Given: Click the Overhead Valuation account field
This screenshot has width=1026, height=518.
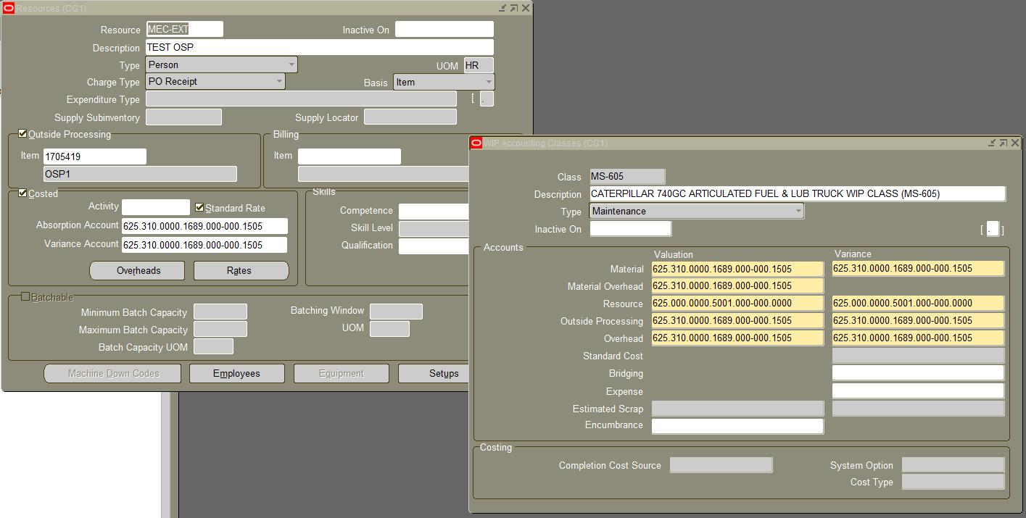Looking at the screenshot, I should coord(737,338).
